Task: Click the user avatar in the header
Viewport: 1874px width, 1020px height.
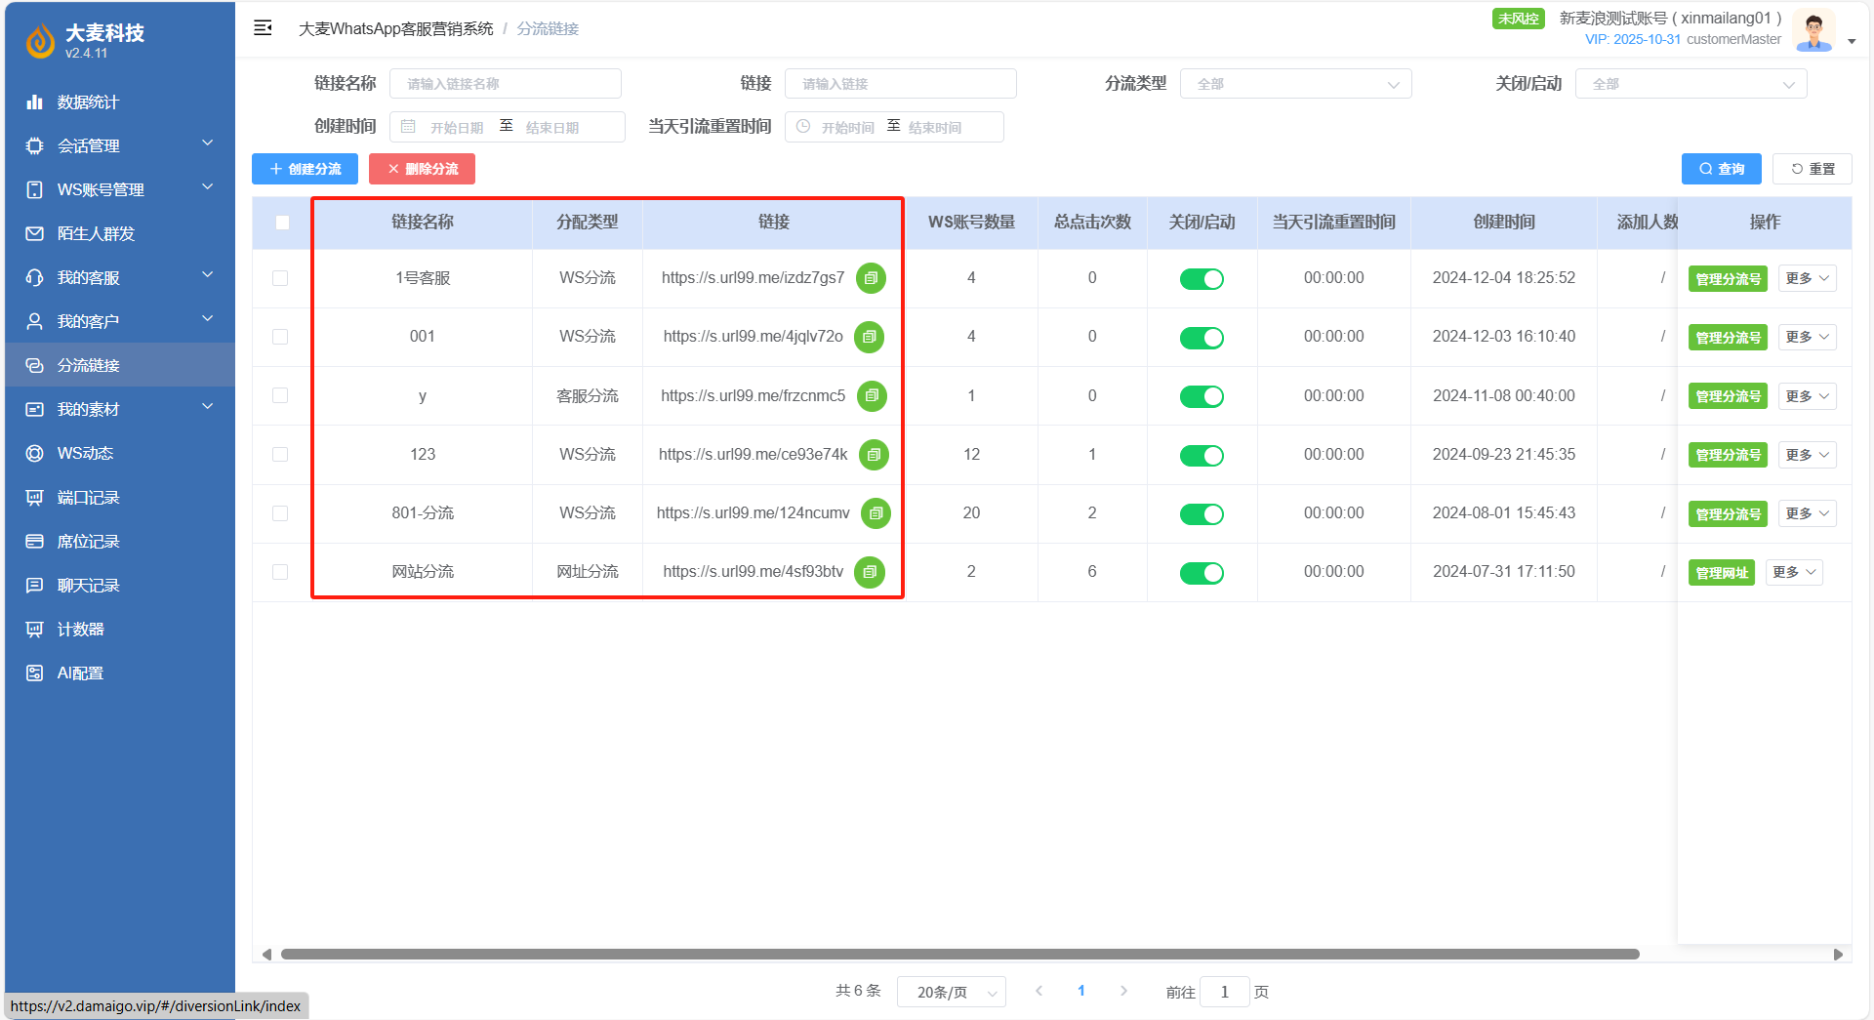Action: [1813, 30]
